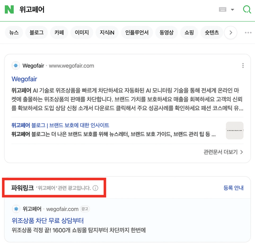255x245 pixels.
Task: Expand the keyboard input dropdown arrow
Action: (x=232, y=10)
